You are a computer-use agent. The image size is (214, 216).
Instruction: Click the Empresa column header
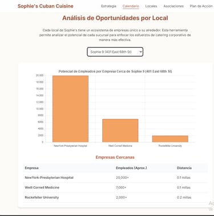point(31,168)
